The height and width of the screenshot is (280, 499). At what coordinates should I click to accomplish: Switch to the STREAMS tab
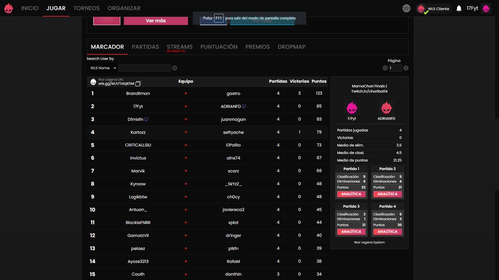pos(180,47)
